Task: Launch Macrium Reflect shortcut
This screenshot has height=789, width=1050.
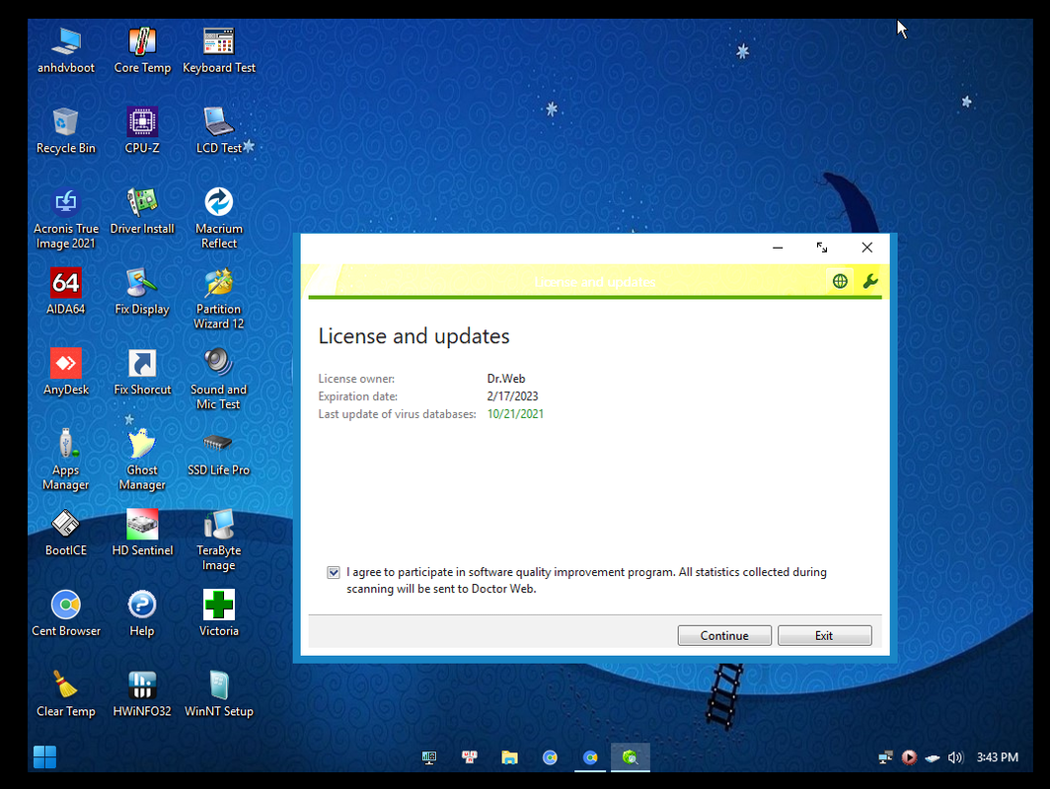Action: [219, 218]
